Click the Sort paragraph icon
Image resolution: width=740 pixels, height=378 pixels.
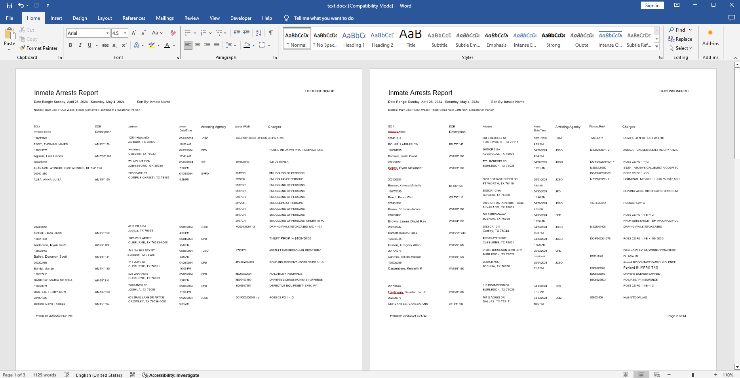coord(259,33)
